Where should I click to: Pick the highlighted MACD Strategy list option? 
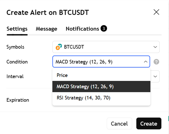click(x=85, y=87)
